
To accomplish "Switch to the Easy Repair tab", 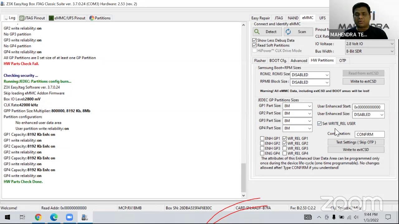I will (x=261, y=18).
